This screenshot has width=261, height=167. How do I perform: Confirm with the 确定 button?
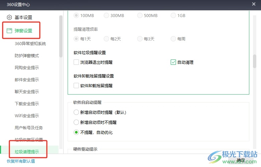point(241,160)
